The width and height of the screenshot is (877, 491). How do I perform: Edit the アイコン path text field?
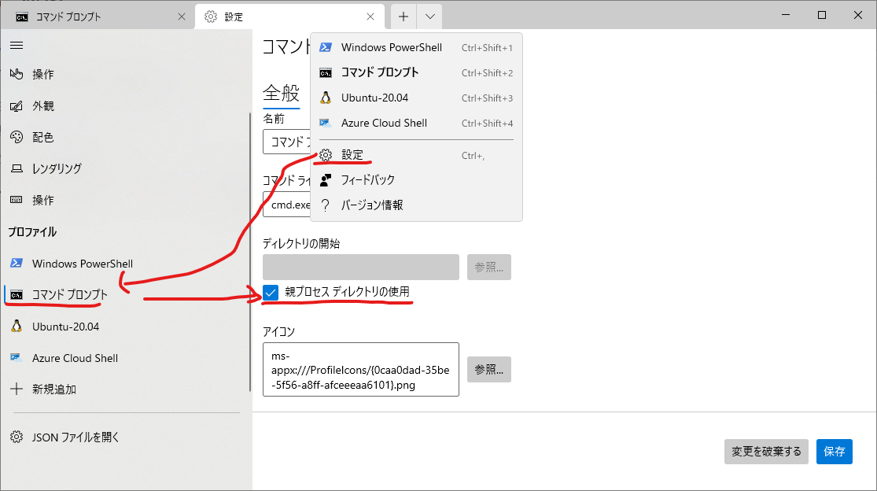pyautogui.click(x=361, y=370)
